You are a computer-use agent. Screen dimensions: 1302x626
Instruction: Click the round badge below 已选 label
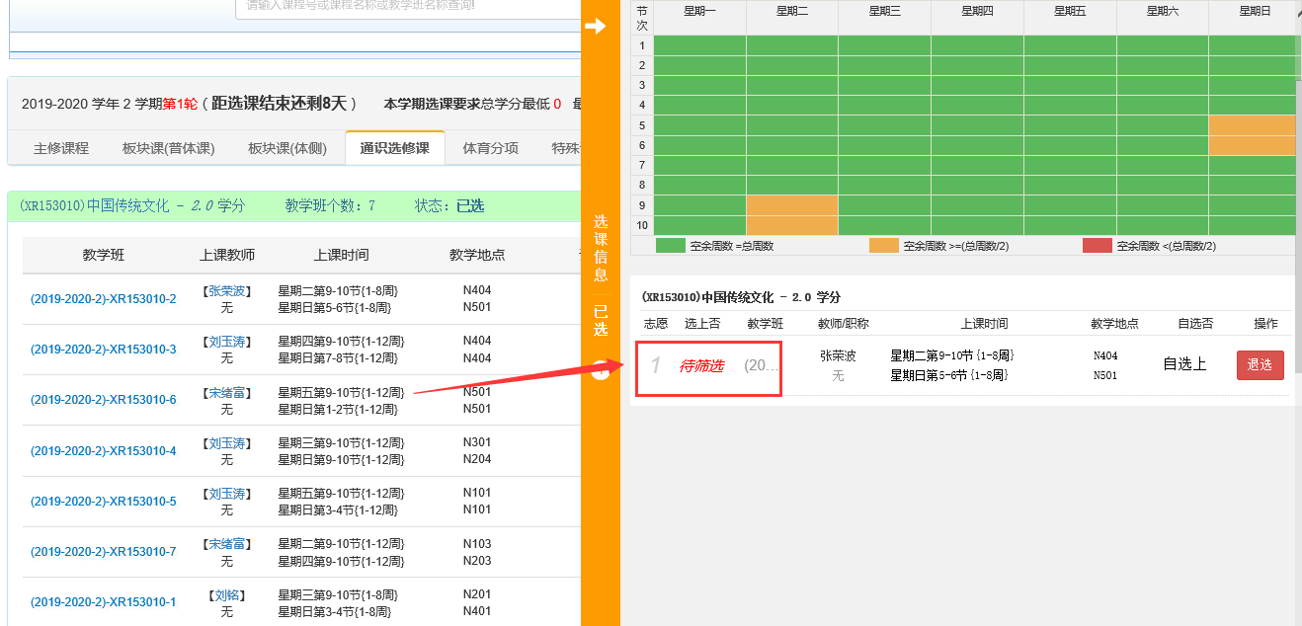click(x=600, y=370)
